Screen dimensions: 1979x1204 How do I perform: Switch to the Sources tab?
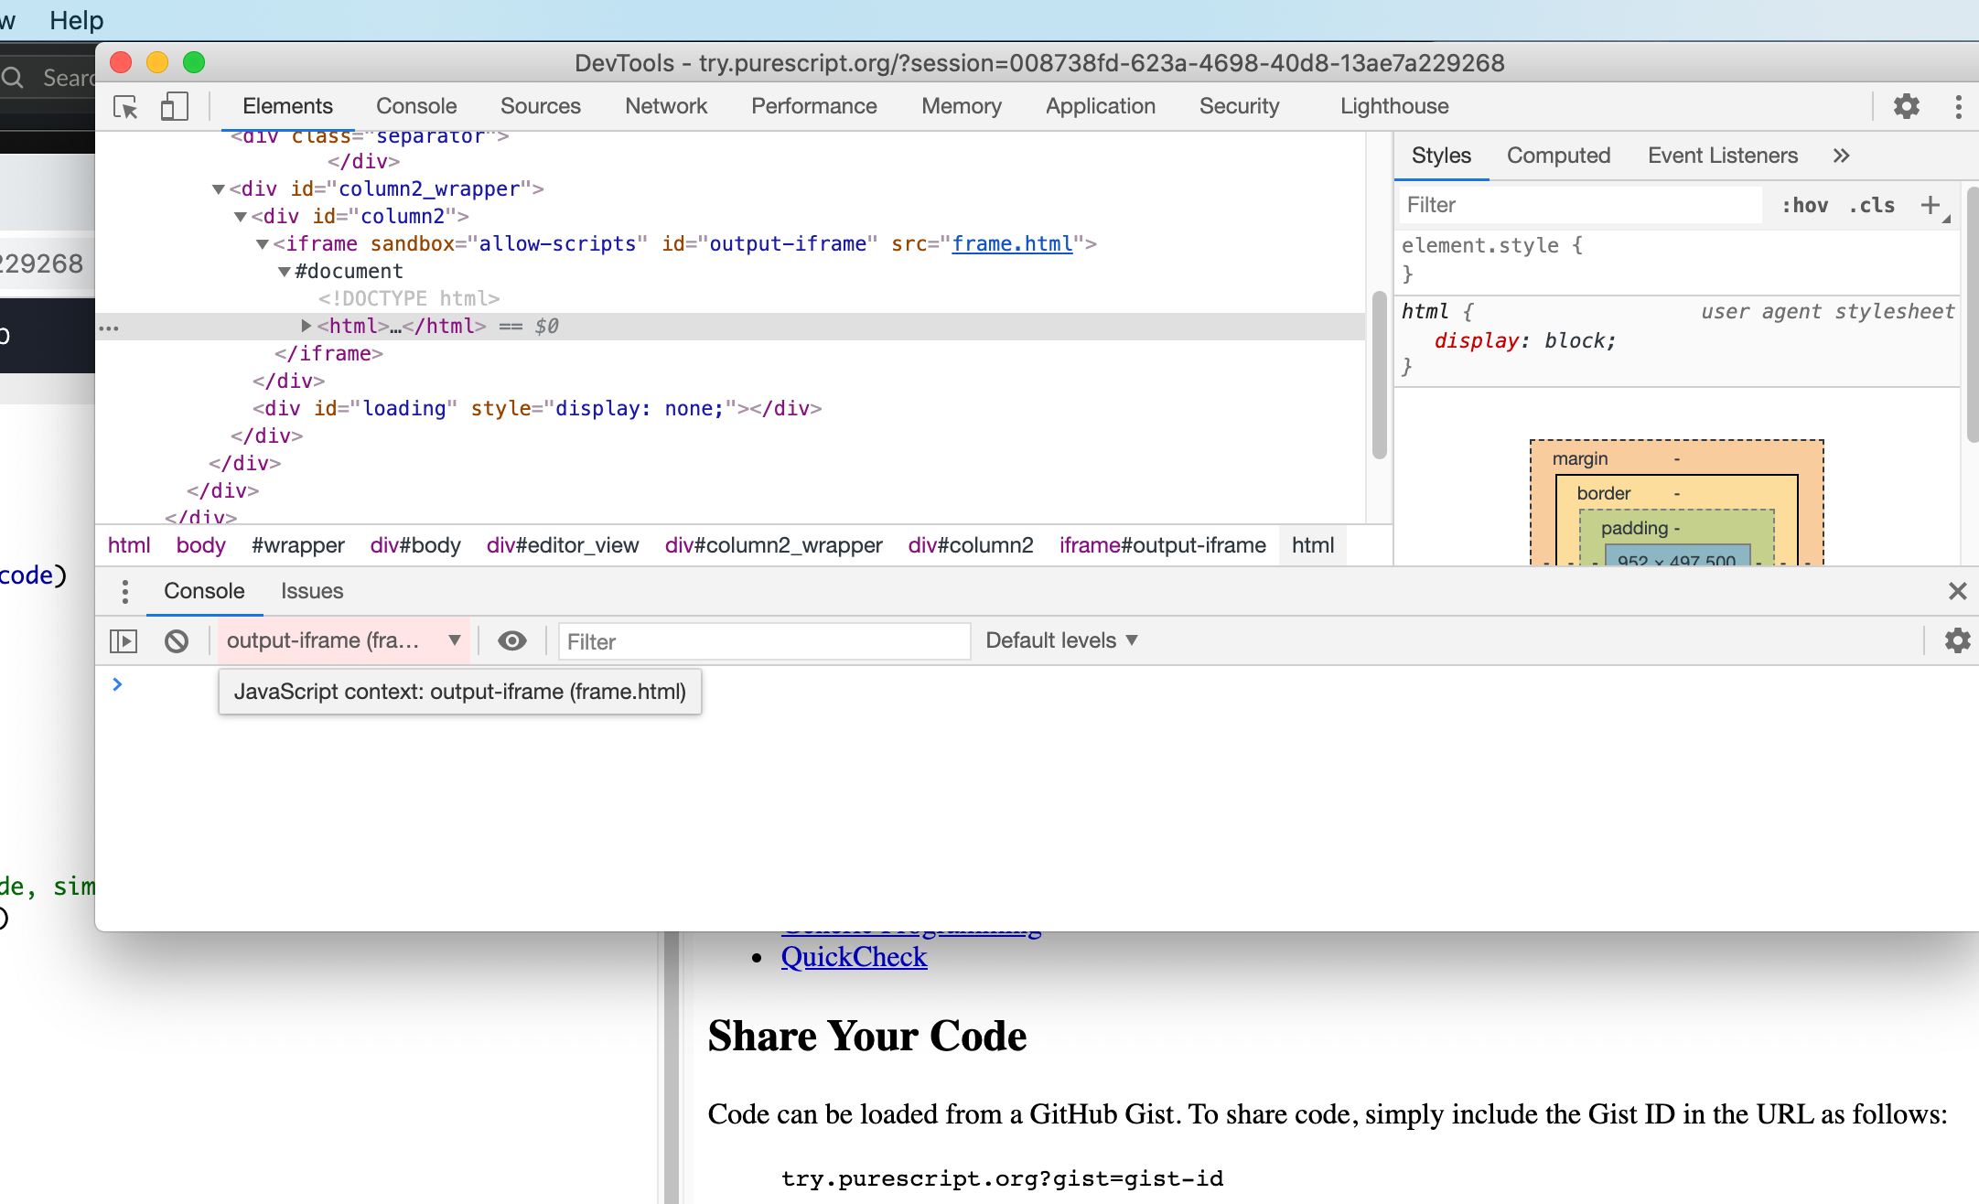tap(541, 106)
